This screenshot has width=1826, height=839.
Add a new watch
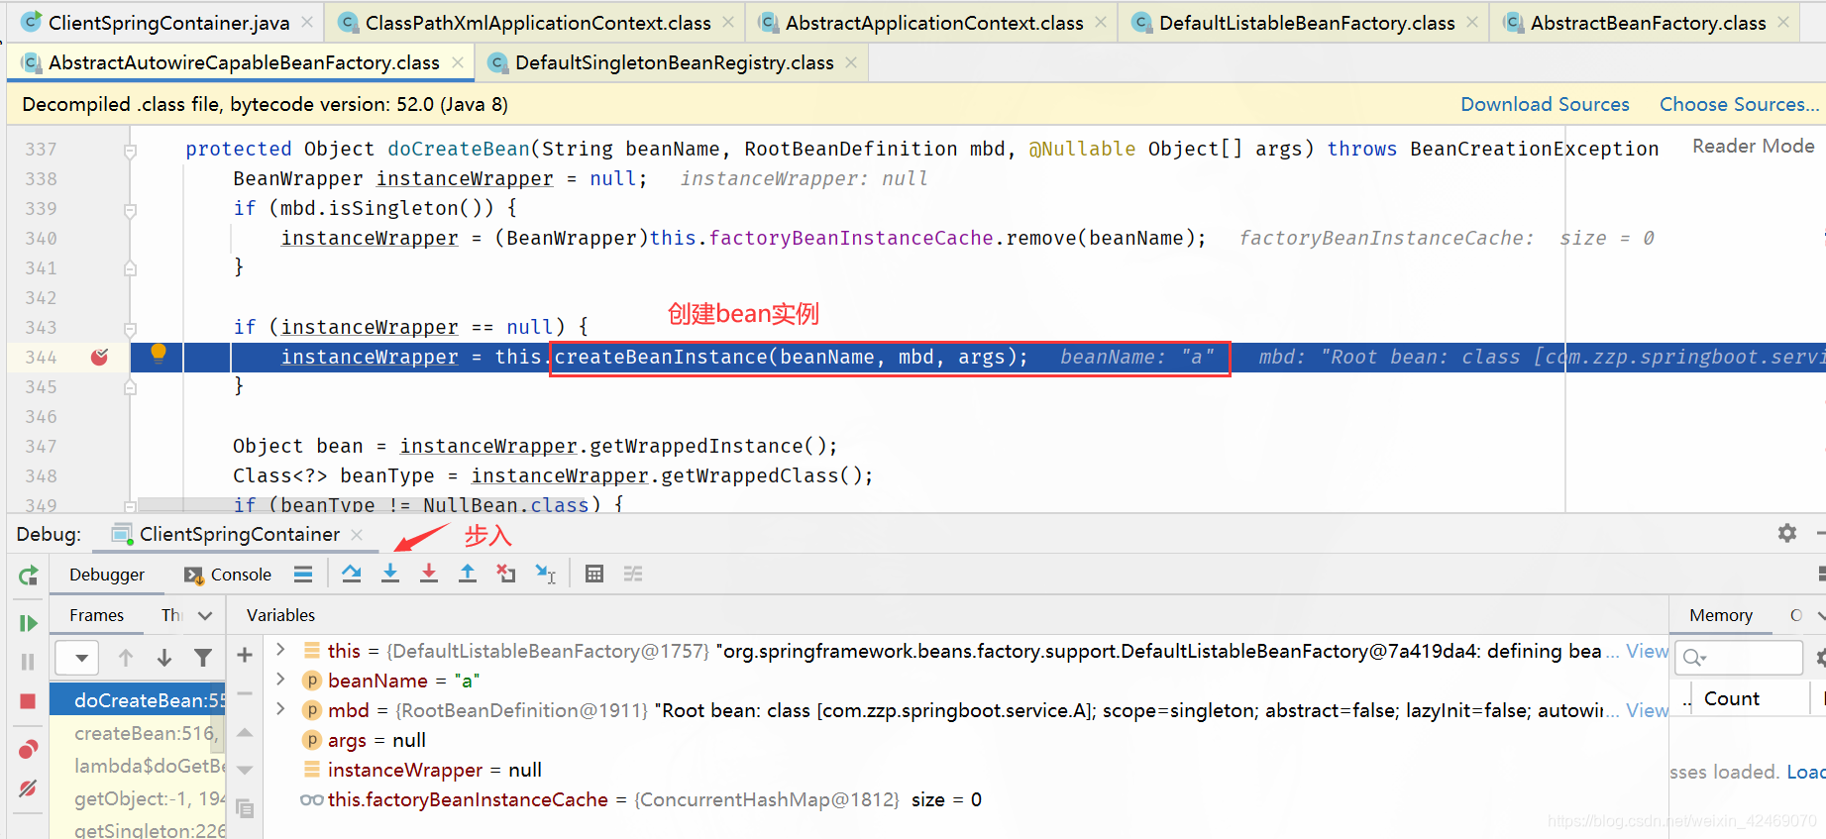(x=245, y=655)
